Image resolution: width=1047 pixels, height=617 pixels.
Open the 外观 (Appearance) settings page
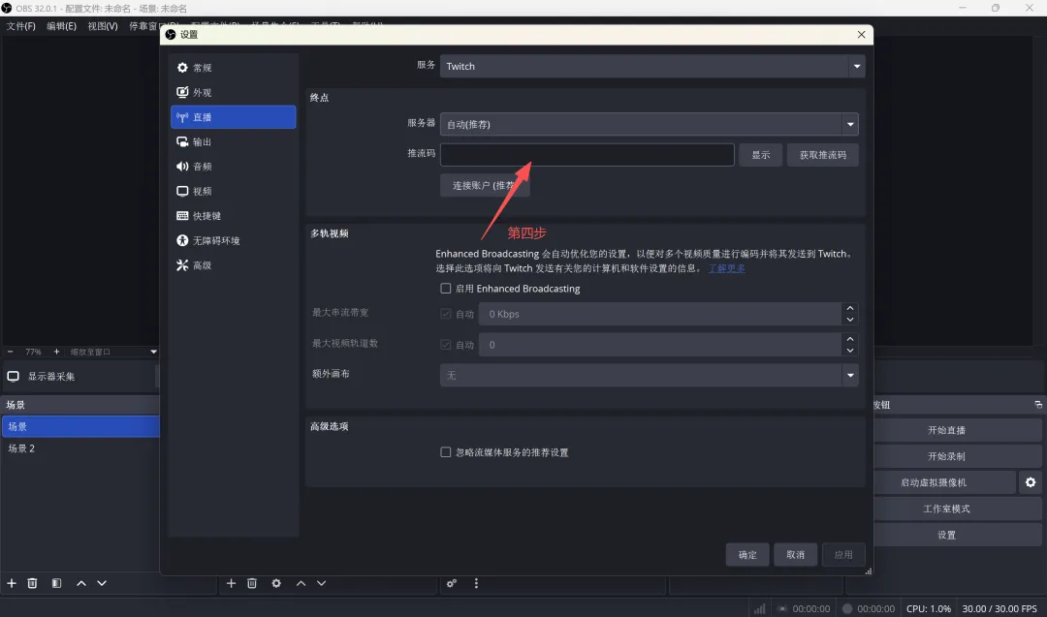click(233, 92)
